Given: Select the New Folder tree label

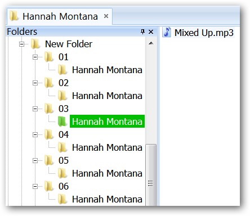Looking at the screenshot, I should (69, 44).
